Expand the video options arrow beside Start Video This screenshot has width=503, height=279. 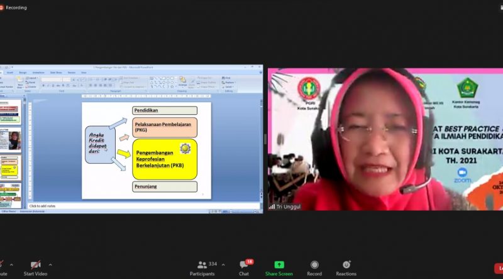pos(50,265)
